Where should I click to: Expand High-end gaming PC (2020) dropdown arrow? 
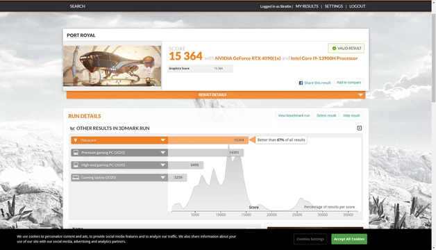[x=163, y=165]
